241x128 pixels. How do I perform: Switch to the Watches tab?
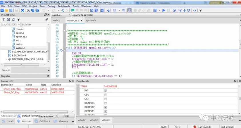(x=24, y=121)
